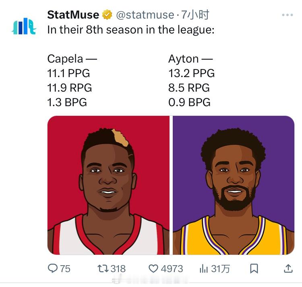Open the Capela illustration on red background
Viewport: 302px width, 287px height.
108,185
